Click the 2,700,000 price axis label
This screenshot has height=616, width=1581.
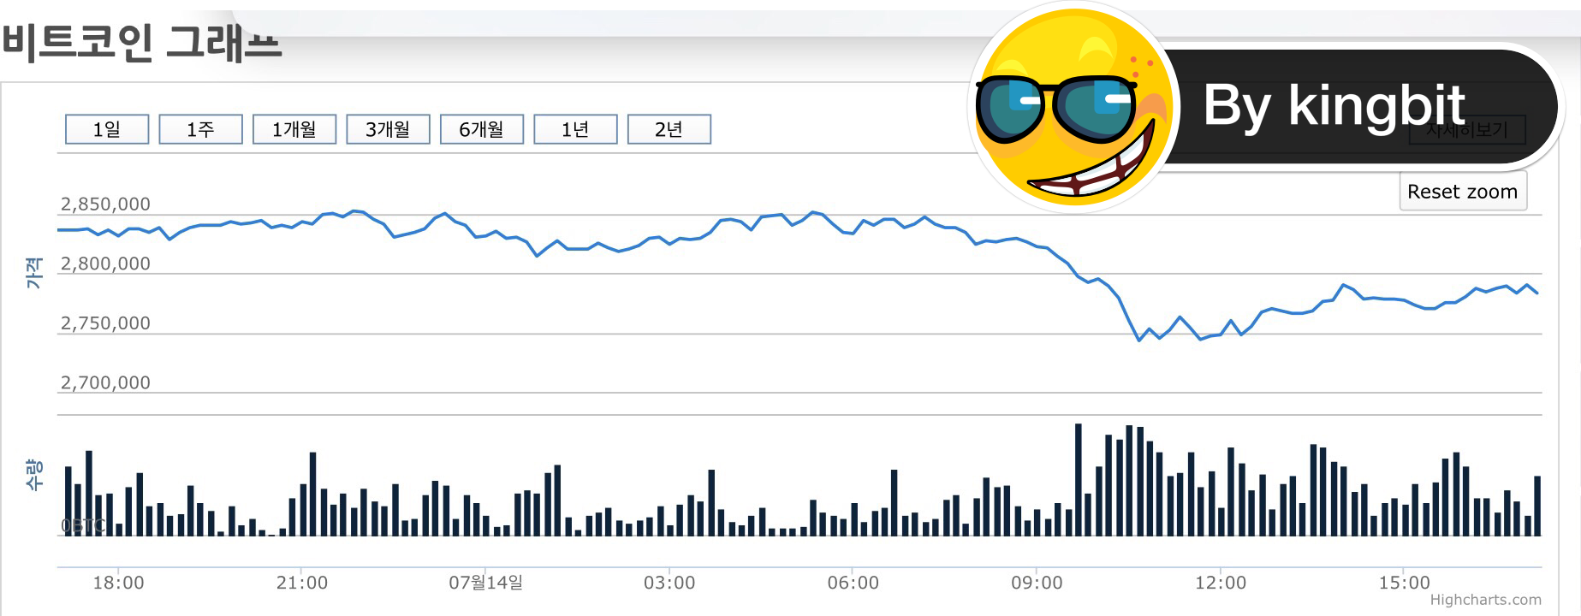(105, 383)
